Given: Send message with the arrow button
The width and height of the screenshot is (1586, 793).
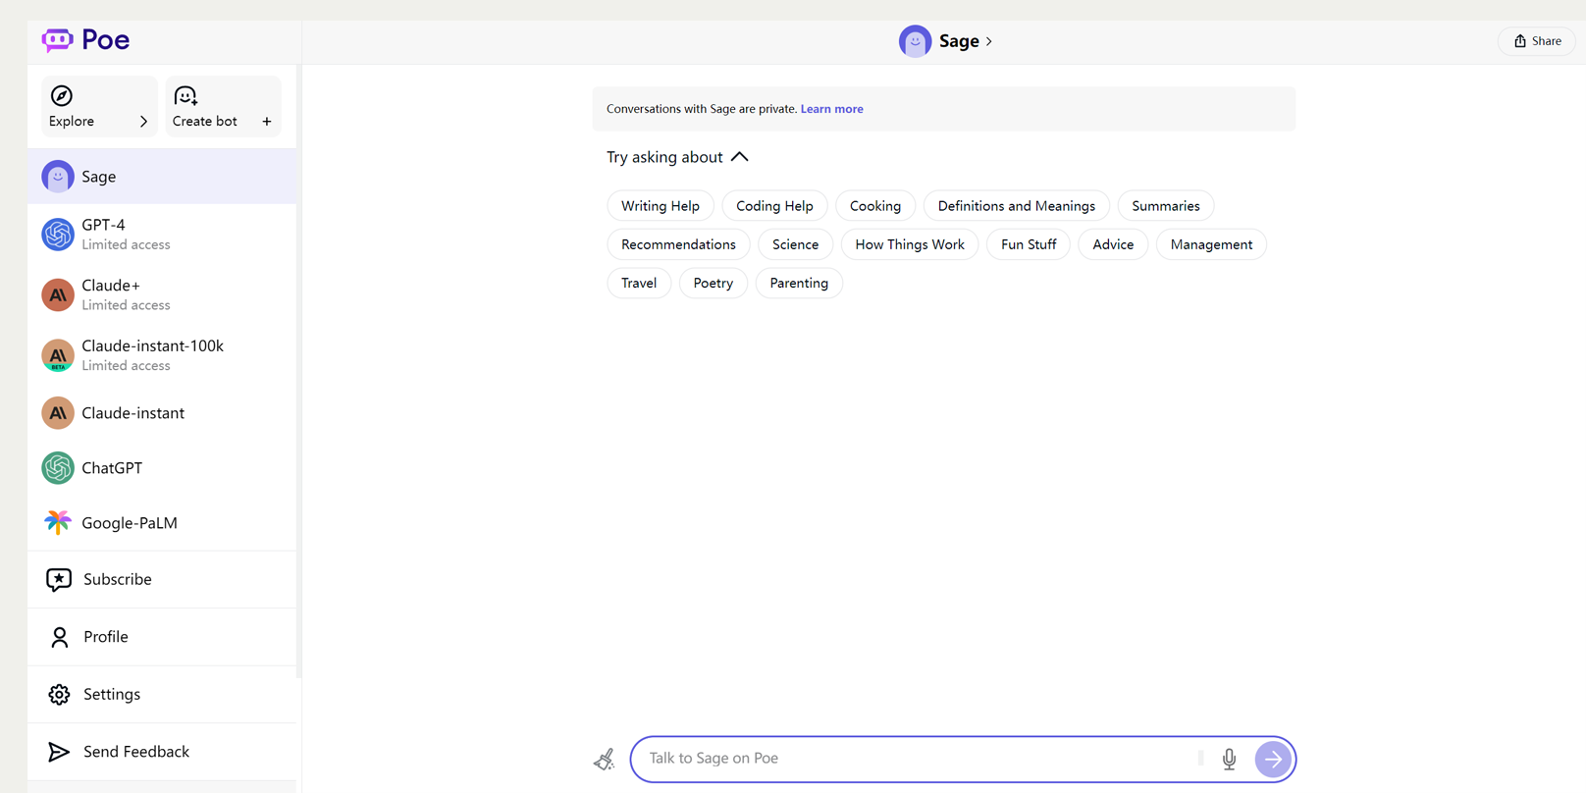Looking at the screenshot, I should pyautogui.click(x=1273, y=759).
